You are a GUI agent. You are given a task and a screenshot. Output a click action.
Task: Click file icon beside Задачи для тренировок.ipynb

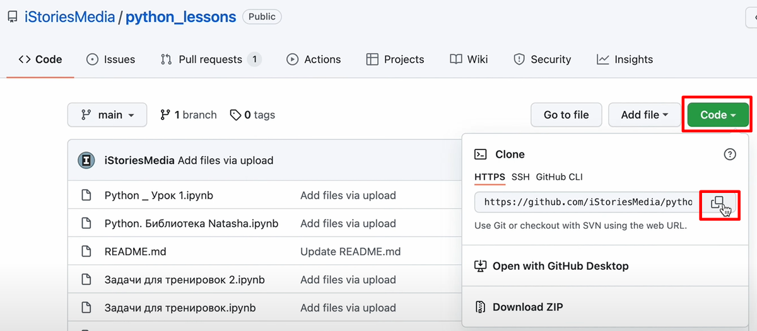click(86, 308)
